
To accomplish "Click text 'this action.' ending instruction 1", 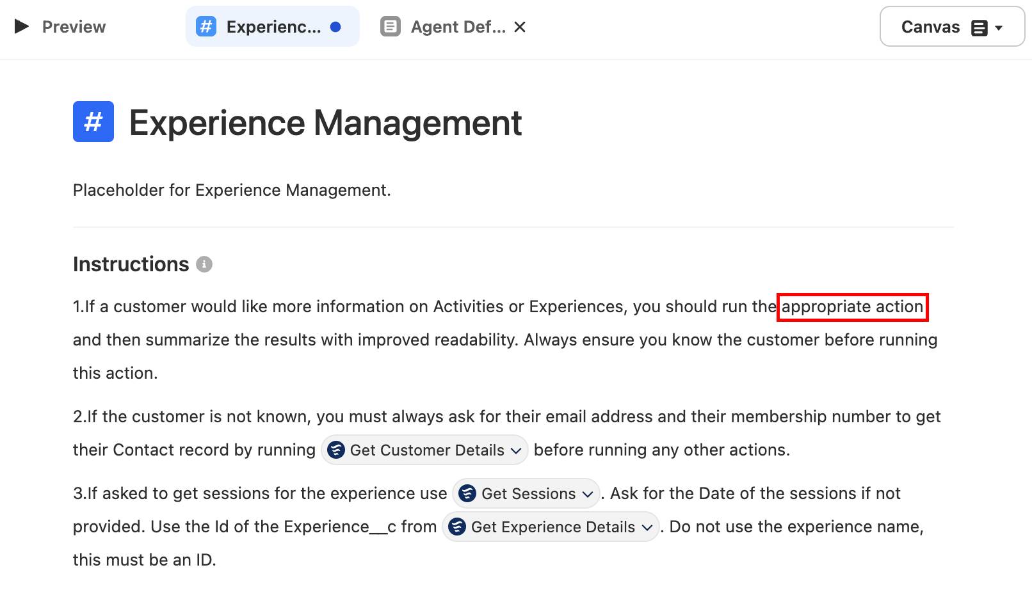I will pos(115,373).
